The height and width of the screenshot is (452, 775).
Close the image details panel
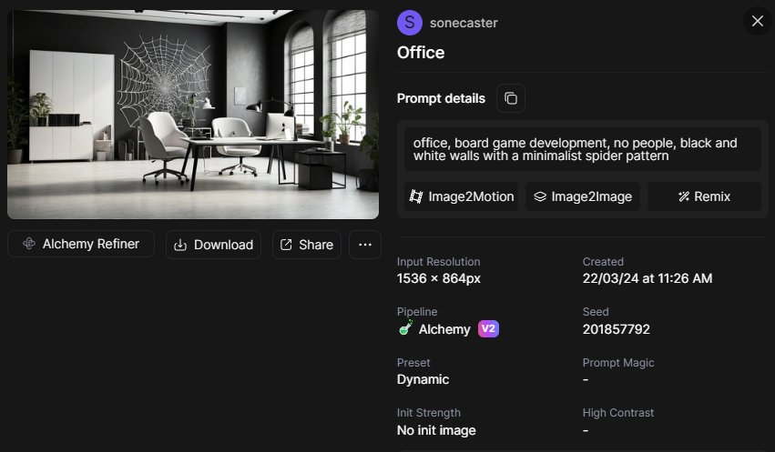point(757,21)
